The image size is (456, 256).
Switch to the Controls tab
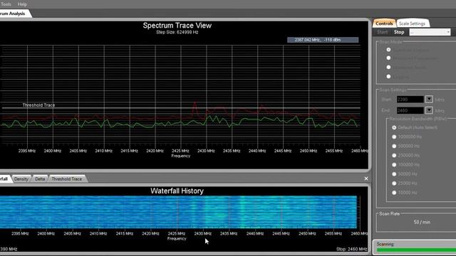point(384,23)
